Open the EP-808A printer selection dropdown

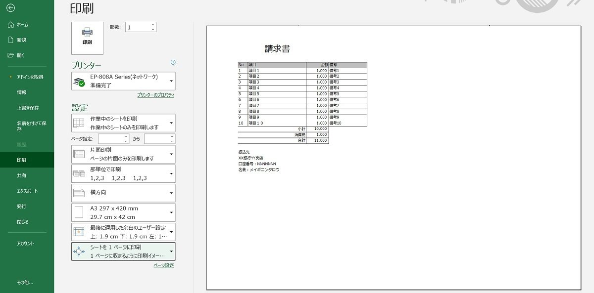coord(171,81)
